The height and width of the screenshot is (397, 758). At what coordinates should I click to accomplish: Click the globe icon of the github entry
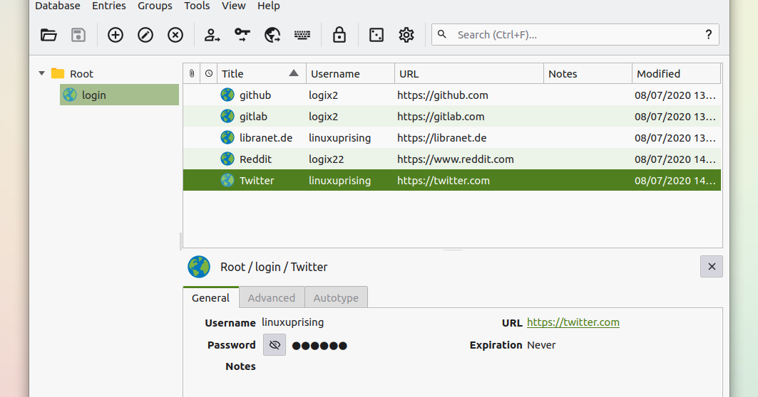(227, 95)
